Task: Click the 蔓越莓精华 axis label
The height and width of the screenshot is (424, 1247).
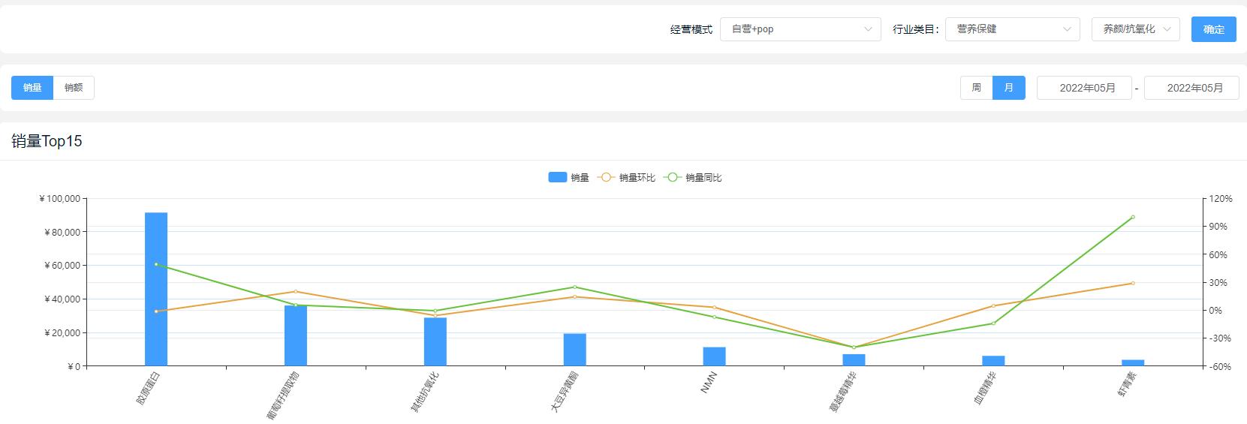Action: coord(843,392)
